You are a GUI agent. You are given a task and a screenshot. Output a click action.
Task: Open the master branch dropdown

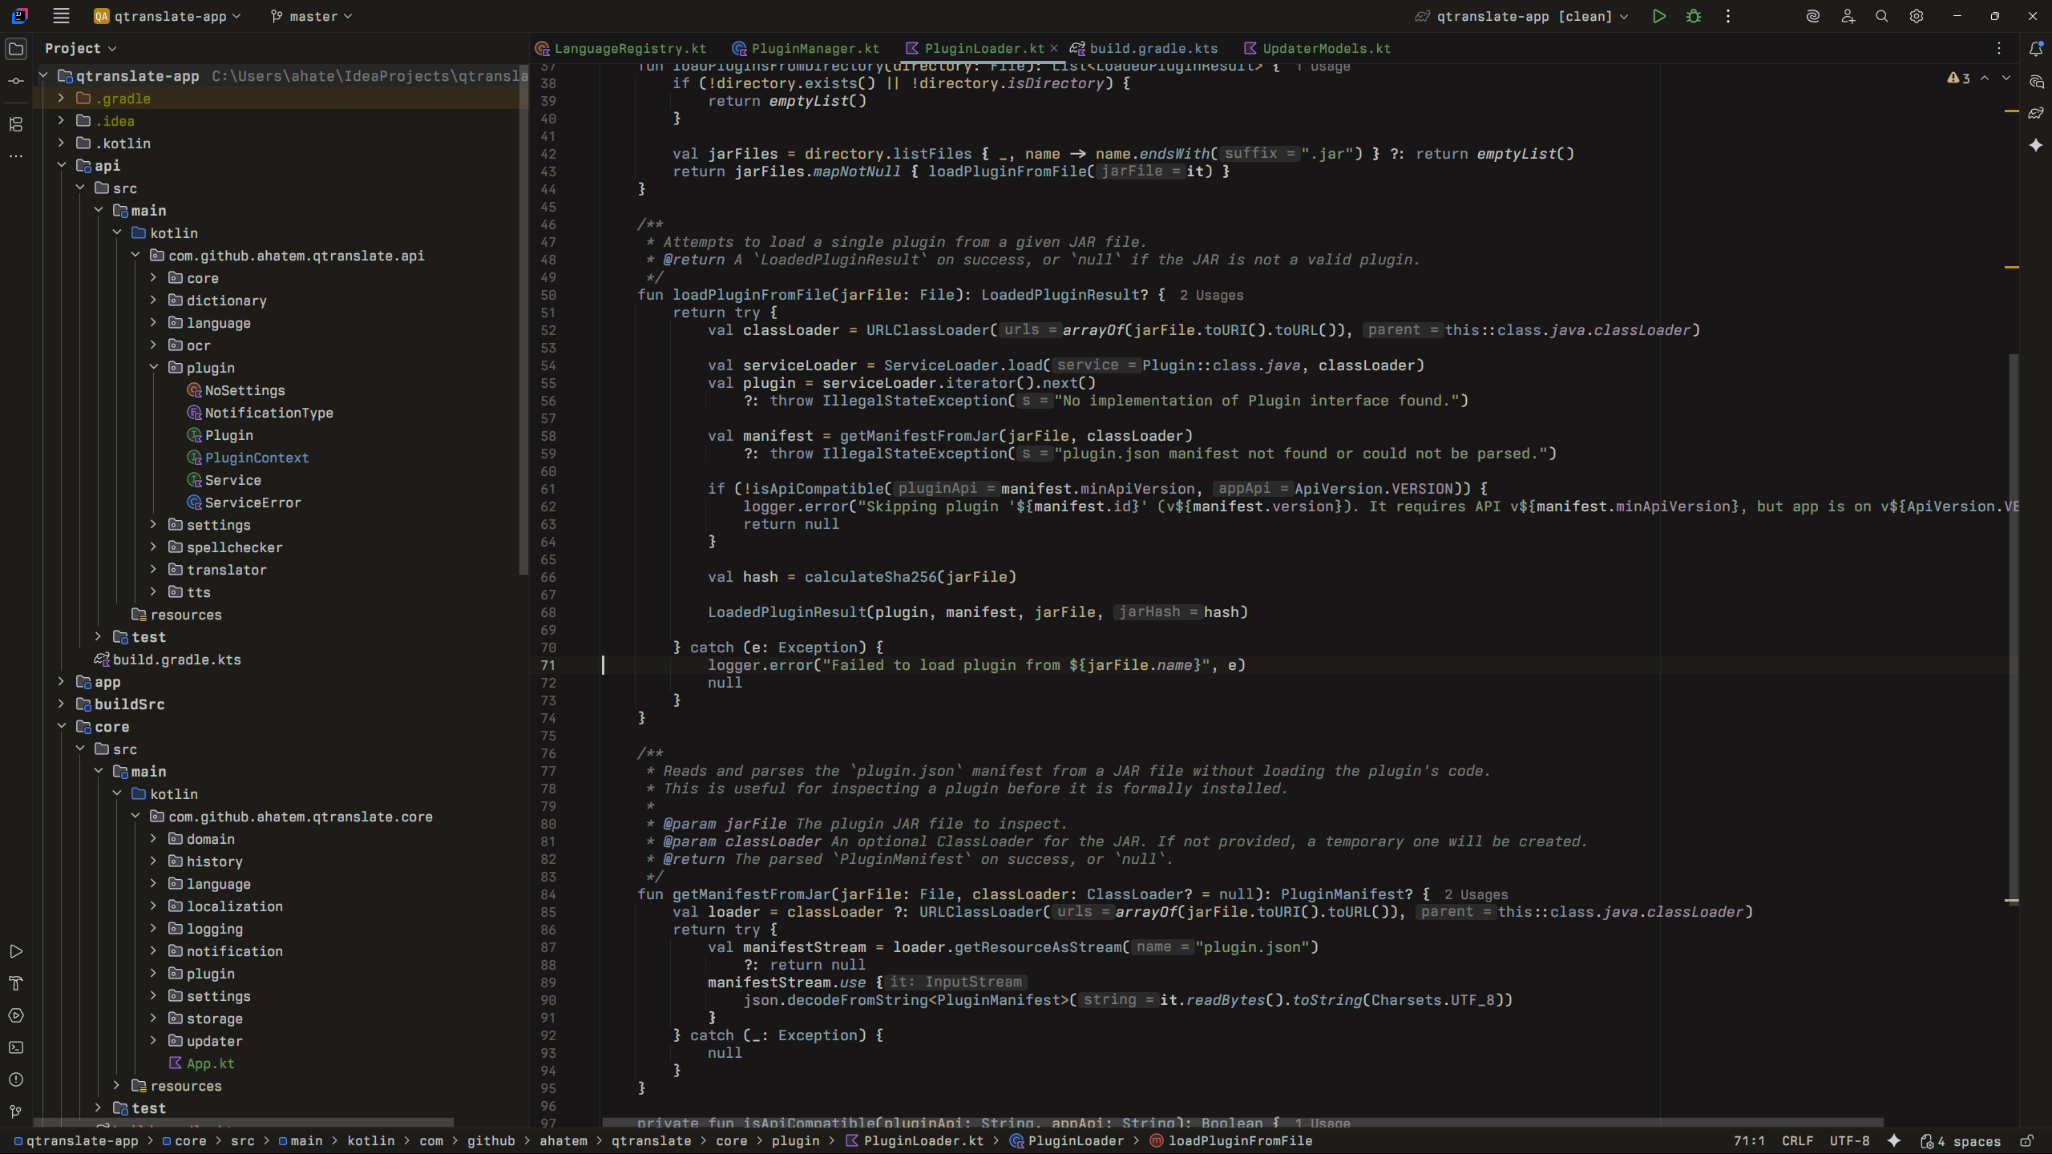click(x=311, y=16)
